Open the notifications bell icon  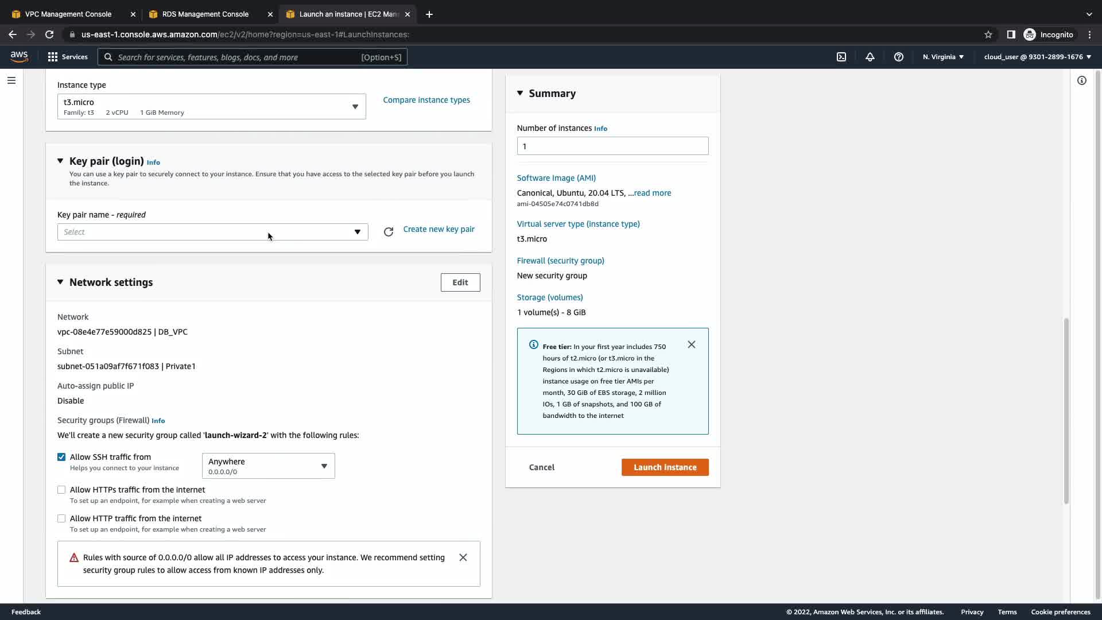click(x=870, y=57)
